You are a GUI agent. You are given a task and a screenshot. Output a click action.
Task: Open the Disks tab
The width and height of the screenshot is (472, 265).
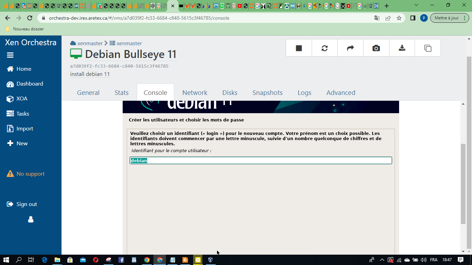(230, 92)
